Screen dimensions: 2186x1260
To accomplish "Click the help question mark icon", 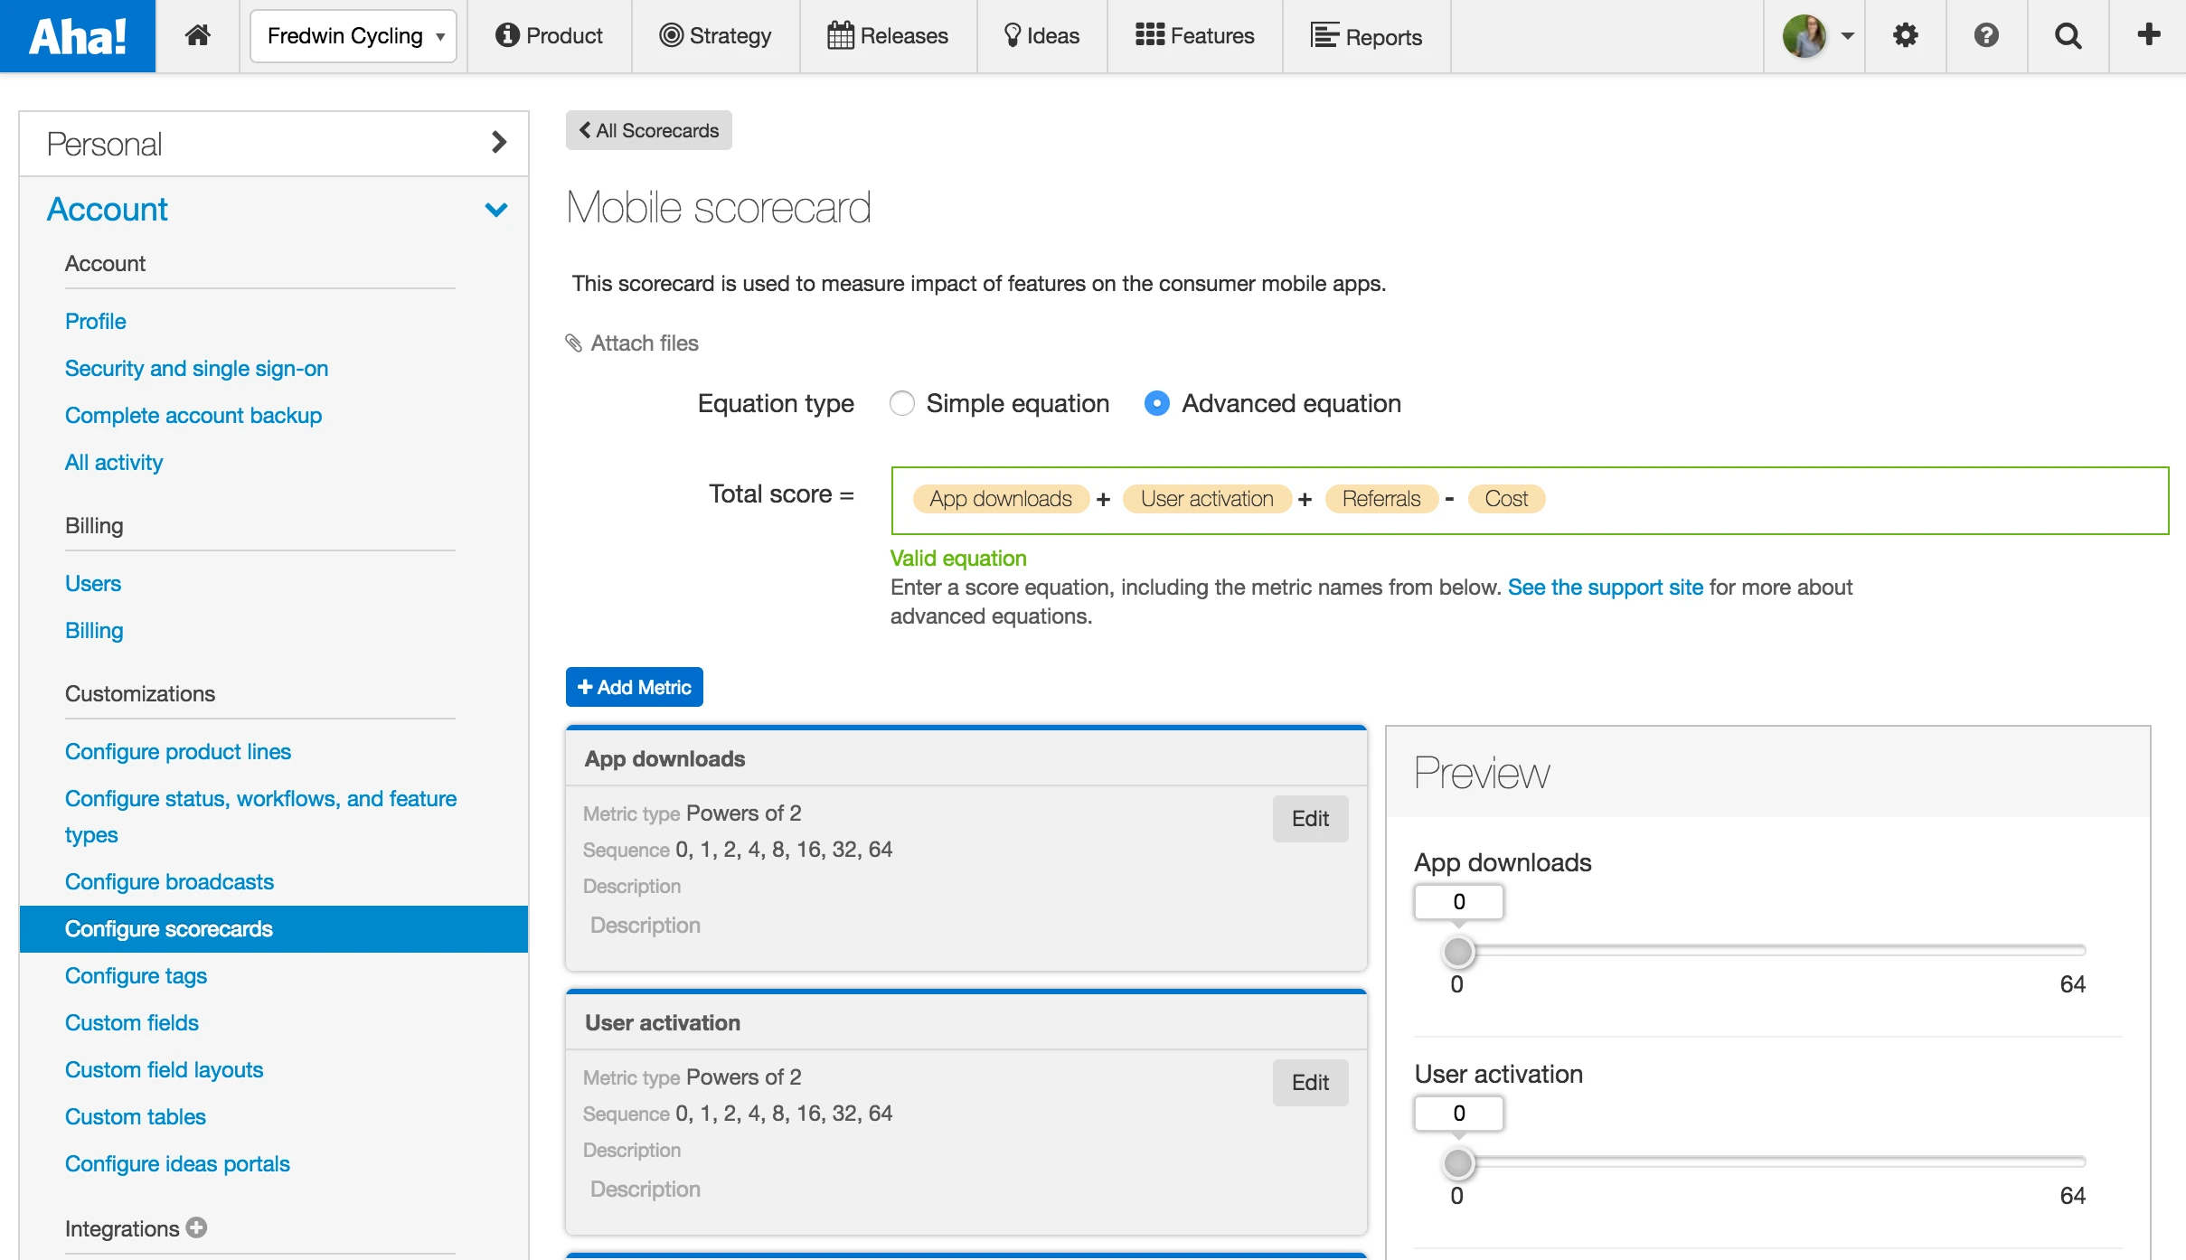I will click(x=1985, y=36).
